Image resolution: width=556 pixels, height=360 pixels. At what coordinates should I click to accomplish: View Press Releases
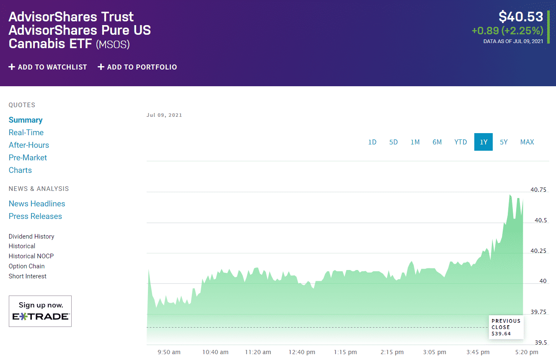coord(35,216)
